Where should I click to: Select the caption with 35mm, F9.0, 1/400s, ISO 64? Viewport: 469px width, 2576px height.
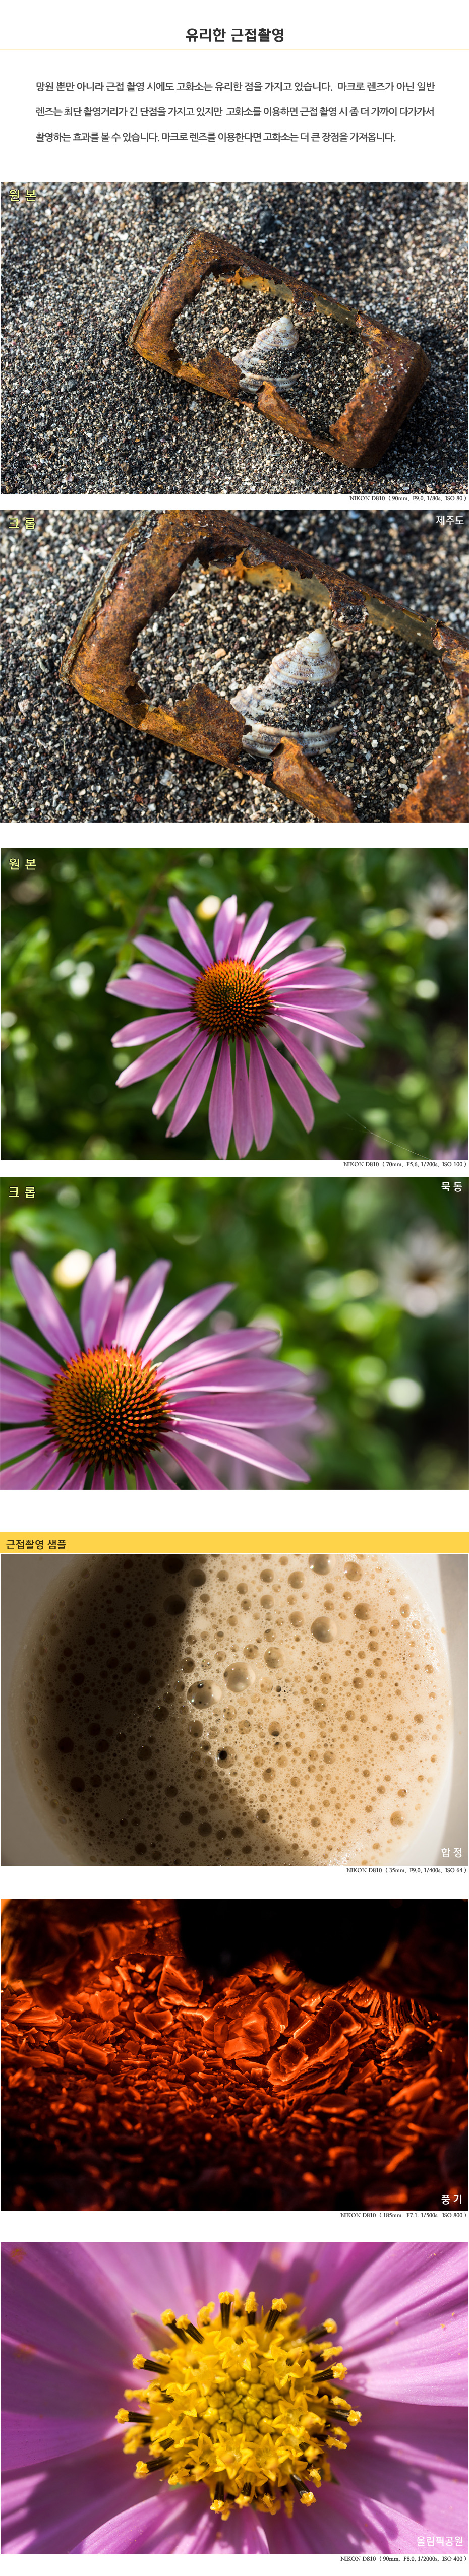[x=406, y=1870]
